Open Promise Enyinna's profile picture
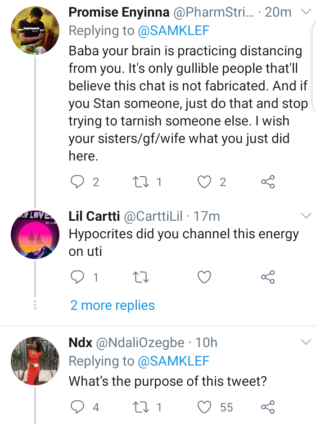316x424 pixels. (x=35, y=30)
